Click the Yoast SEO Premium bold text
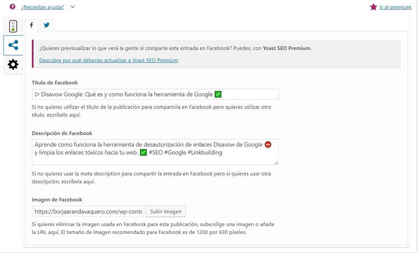 (287, 48)
